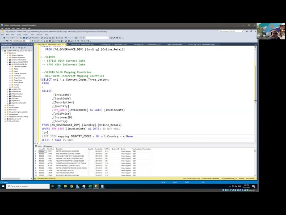Open SSMS File menu

(3, 34)
